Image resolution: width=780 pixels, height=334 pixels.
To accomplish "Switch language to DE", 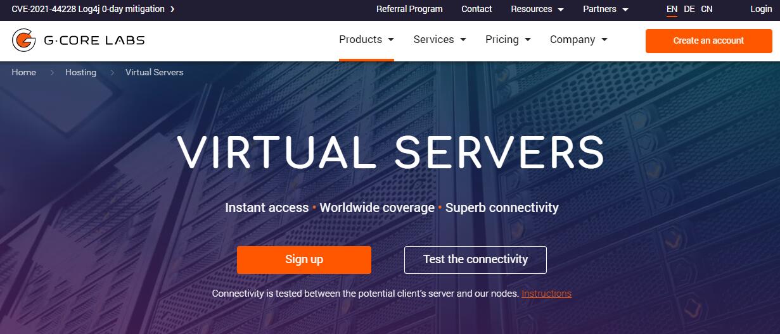I will pyautogui.click(x=689, y=9).
